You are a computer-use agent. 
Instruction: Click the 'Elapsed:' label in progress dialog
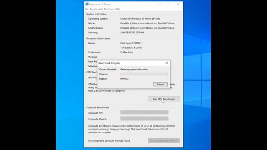point(103,79)
